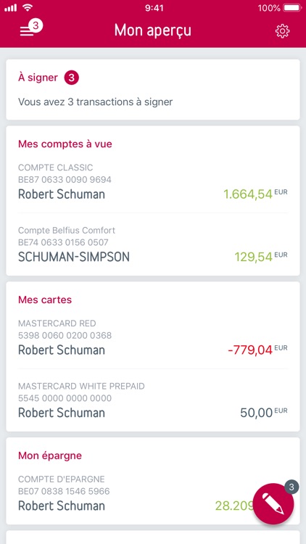
Task: Select "Vous avez 3 transactions à signer"
Action: click(x=96, y=102)
